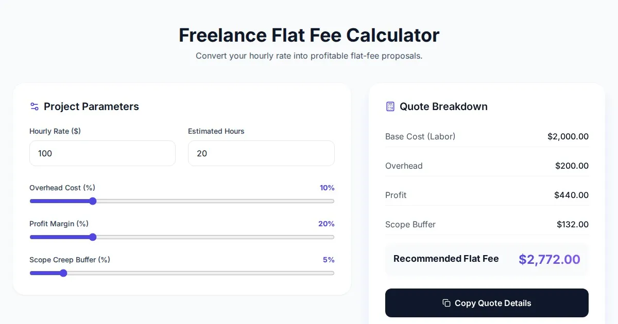Click the Estimated Hours label
Viewport: 618px width, 324px height.
pos(216,131)
